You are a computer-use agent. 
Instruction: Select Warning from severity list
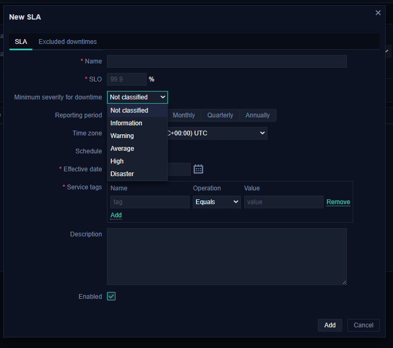(122, 136)
